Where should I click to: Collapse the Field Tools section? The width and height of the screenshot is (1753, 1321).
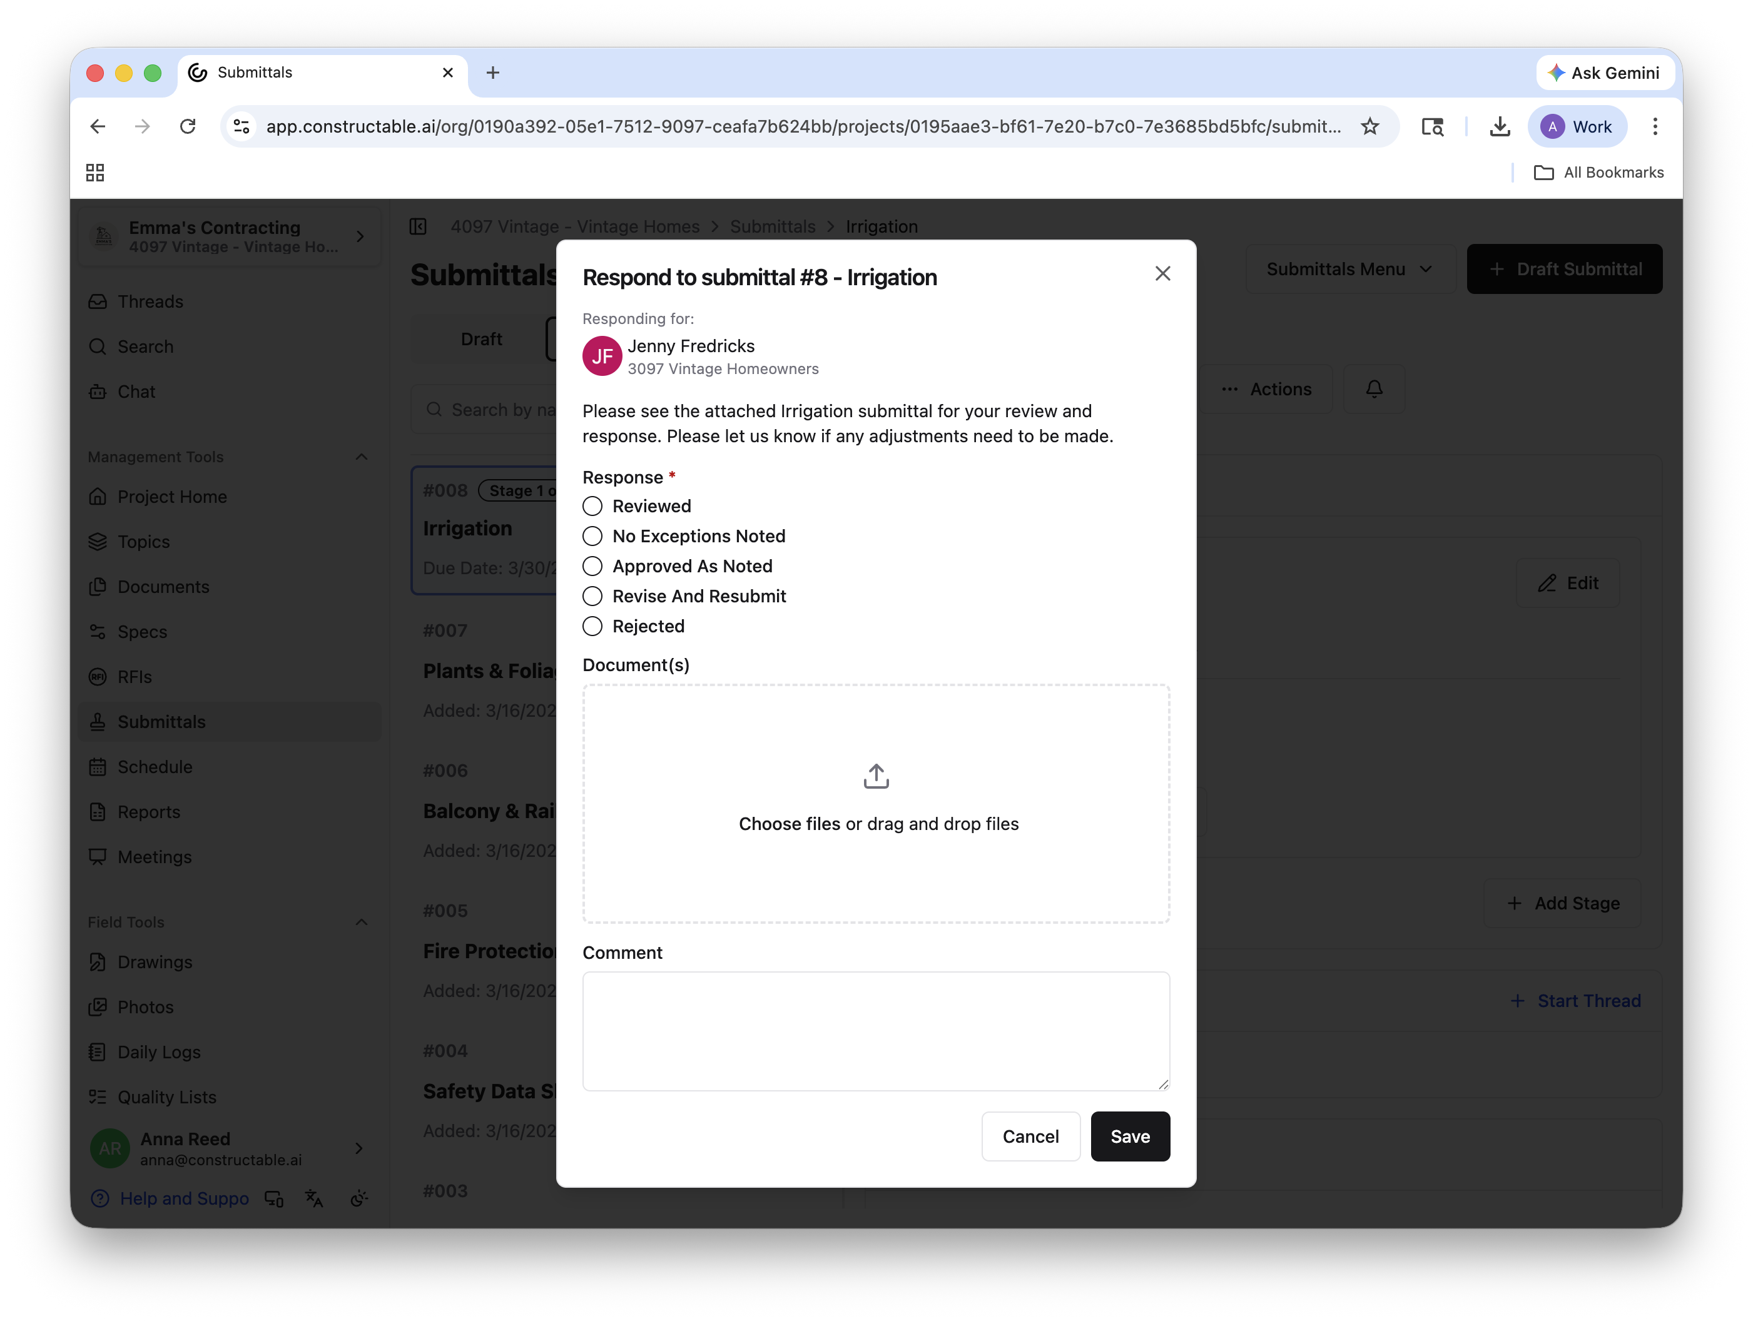coord(362,923)
